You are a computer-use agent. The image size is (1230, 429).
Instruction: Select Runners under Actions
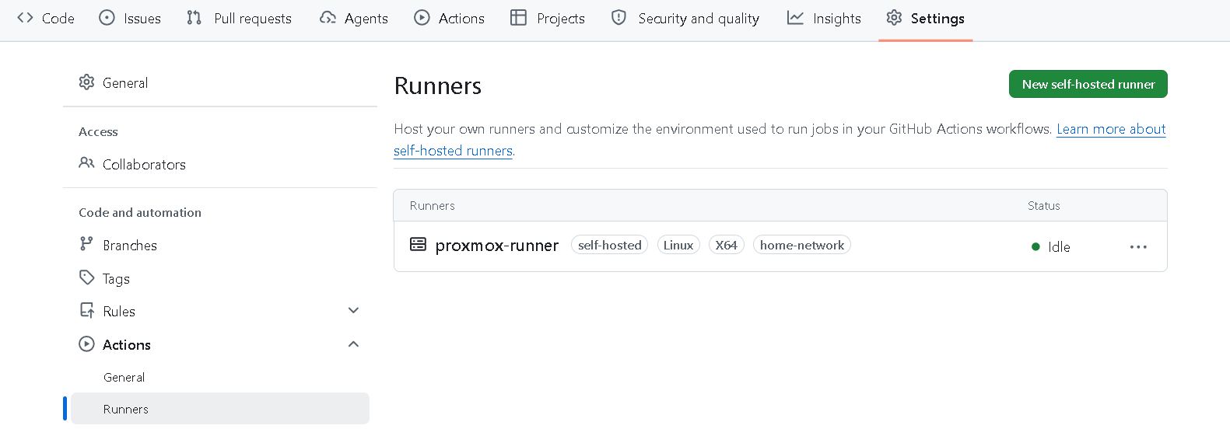(x=220, y=409)
